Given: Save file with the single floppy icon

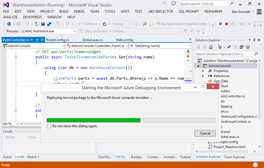Looking at the screenshot, I should click(x=43, y=24).
